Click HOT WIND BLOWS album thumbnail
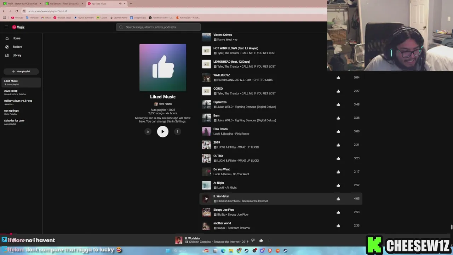 (x=206, y=51)
